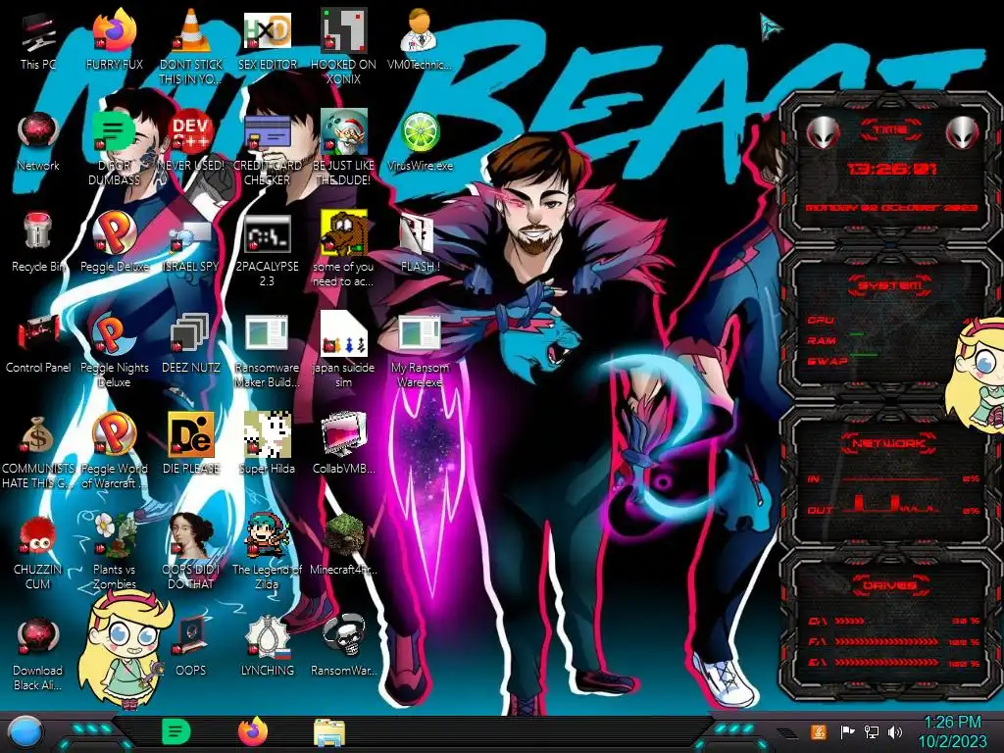Viewport: 1004px width, 753px height.
Task: Open the DEEZ NUTZ stacked windows icon
Action: coord(191,333)
